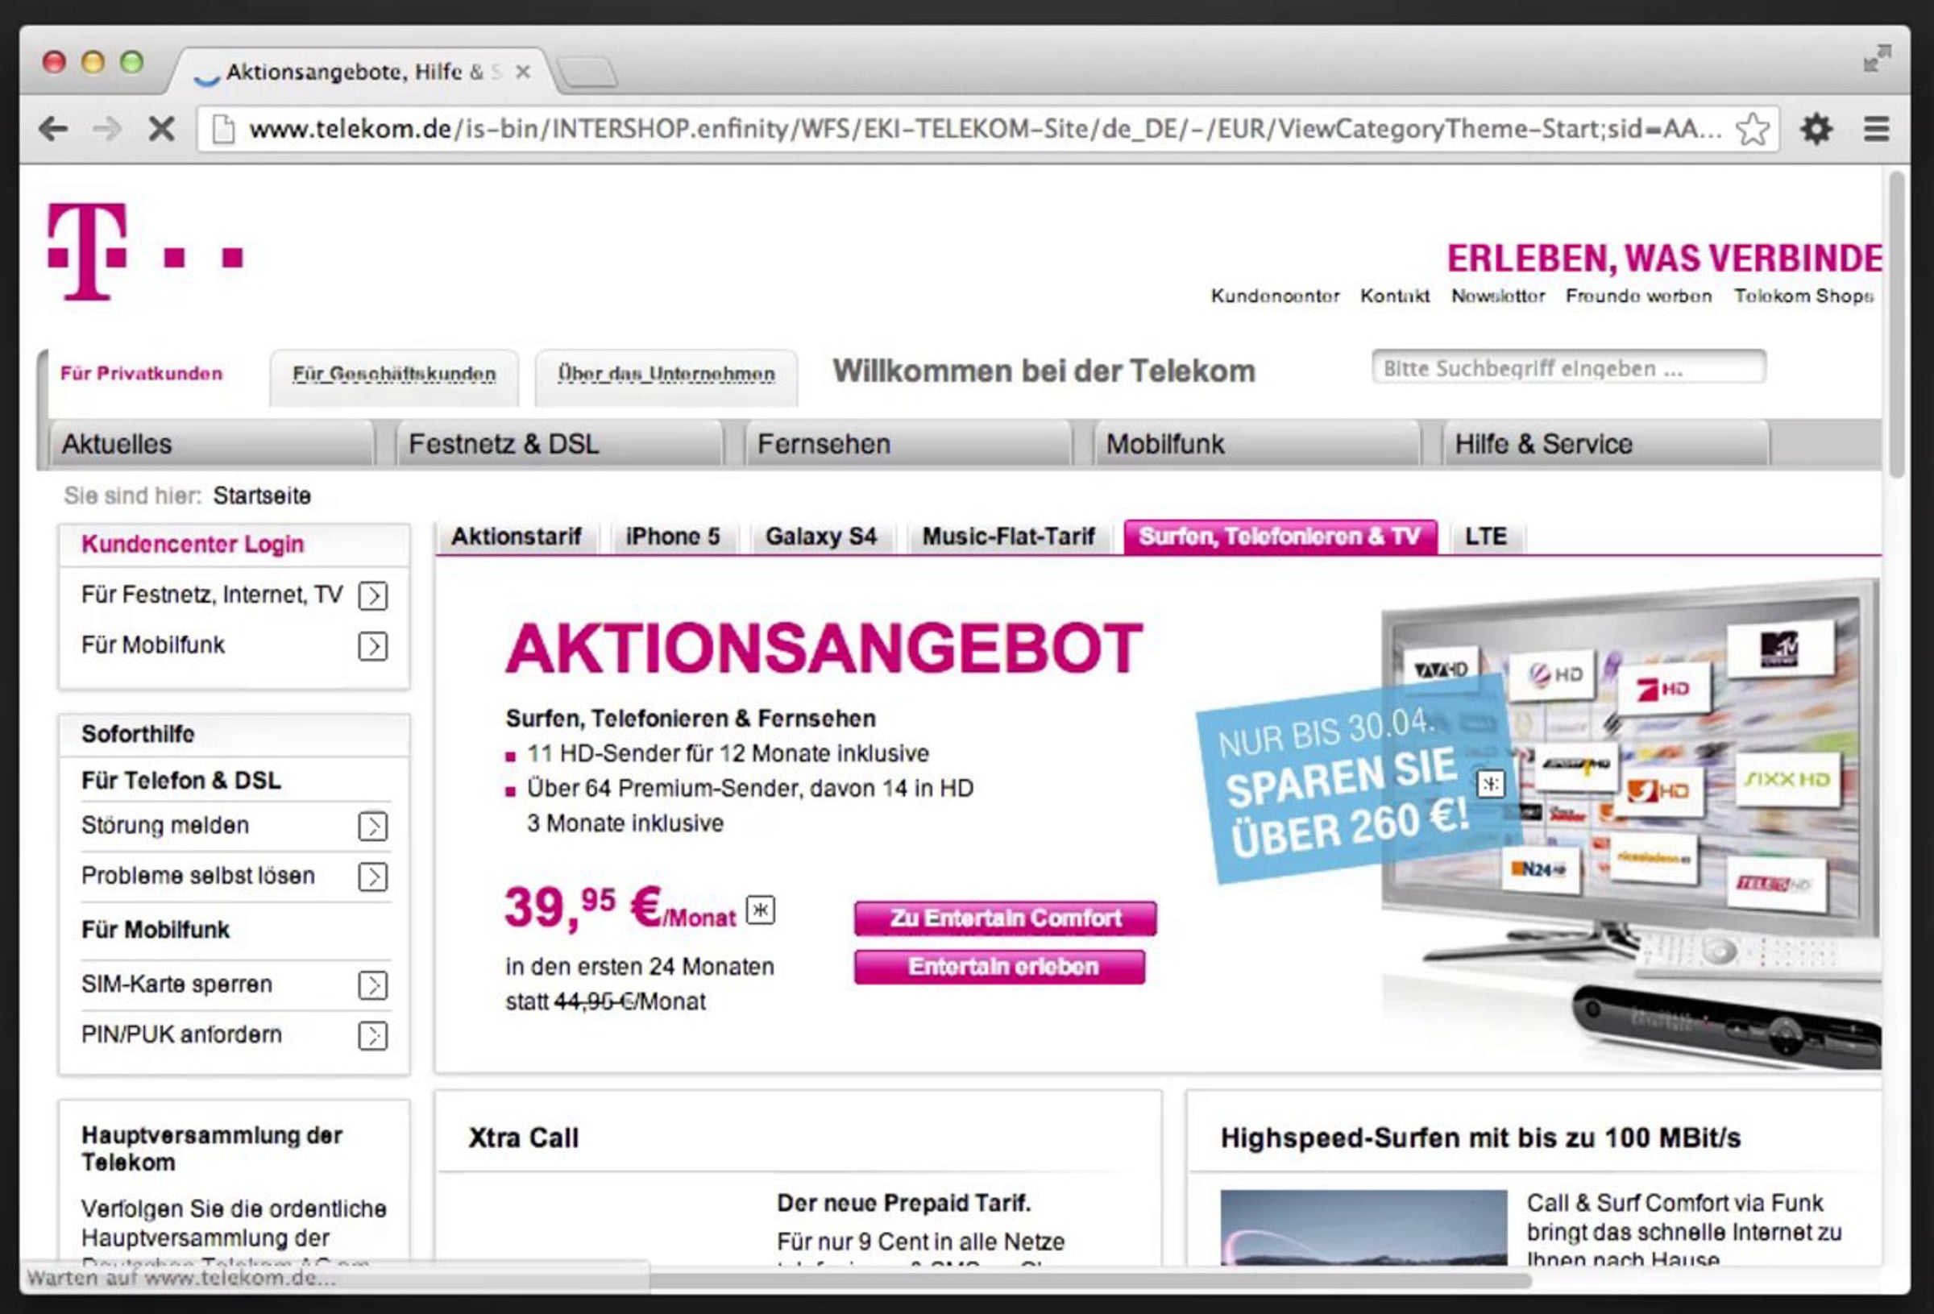Select the Surfen, Telefonieren & TV tab

coord(1280,537)
